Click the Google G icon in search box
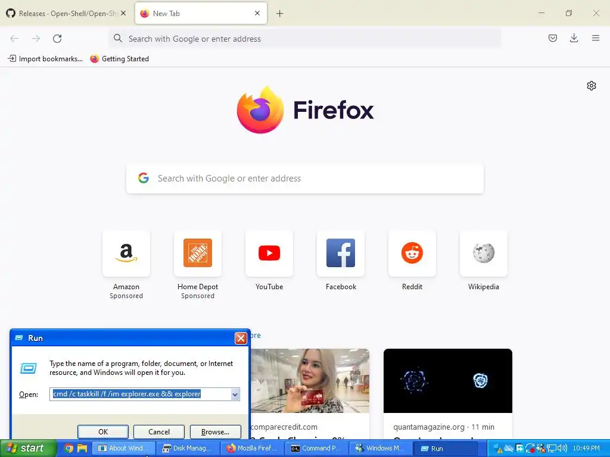 coord(144,179)
